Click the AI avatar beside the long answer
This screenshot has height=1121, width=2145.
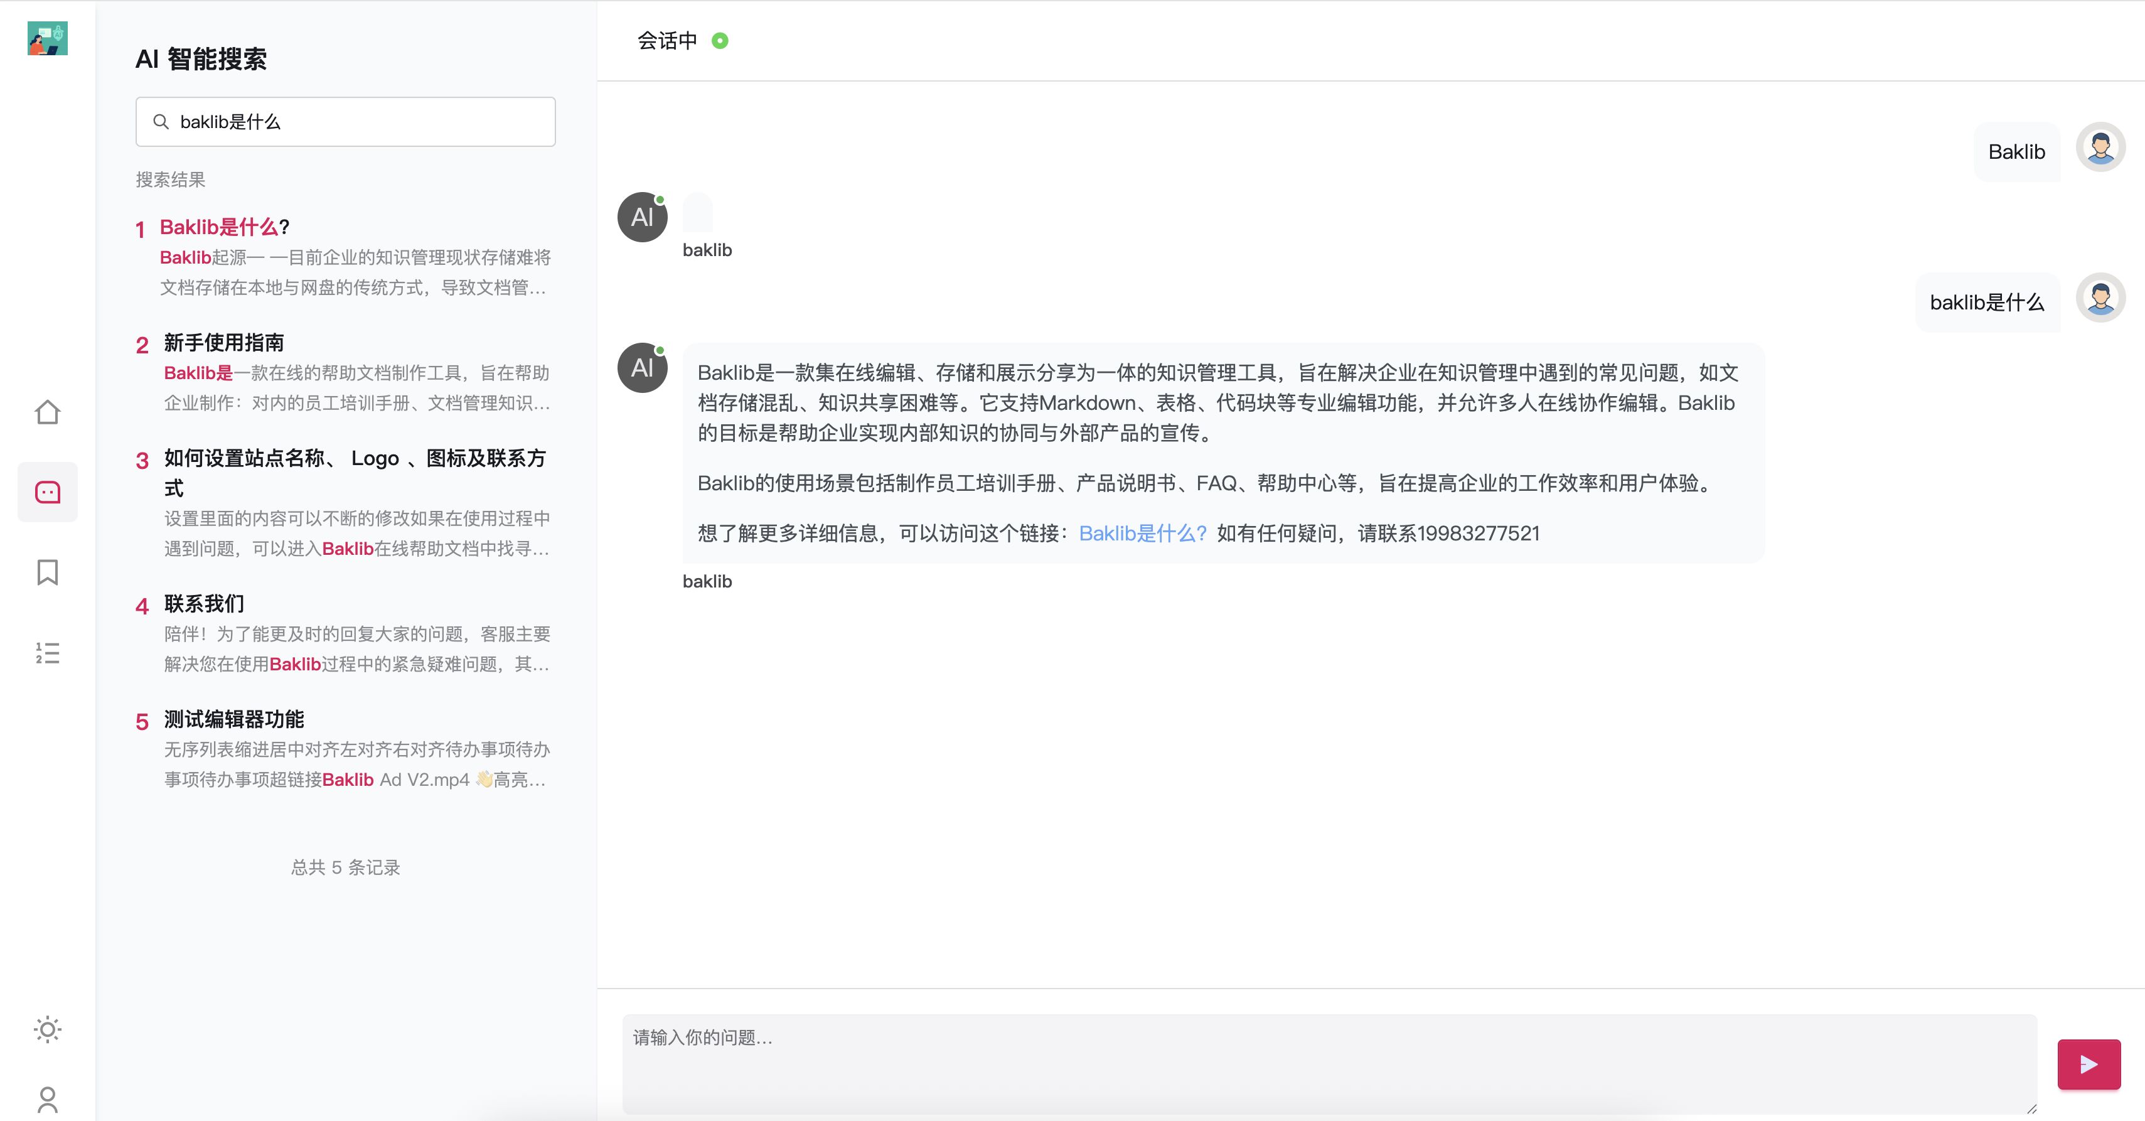point(642,367)
